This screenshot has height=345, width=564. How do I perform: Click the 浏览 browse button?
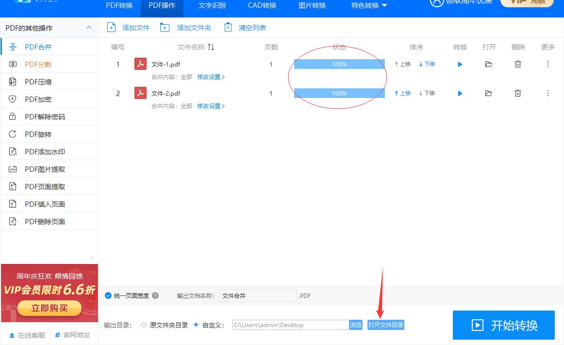pos(356,325)
